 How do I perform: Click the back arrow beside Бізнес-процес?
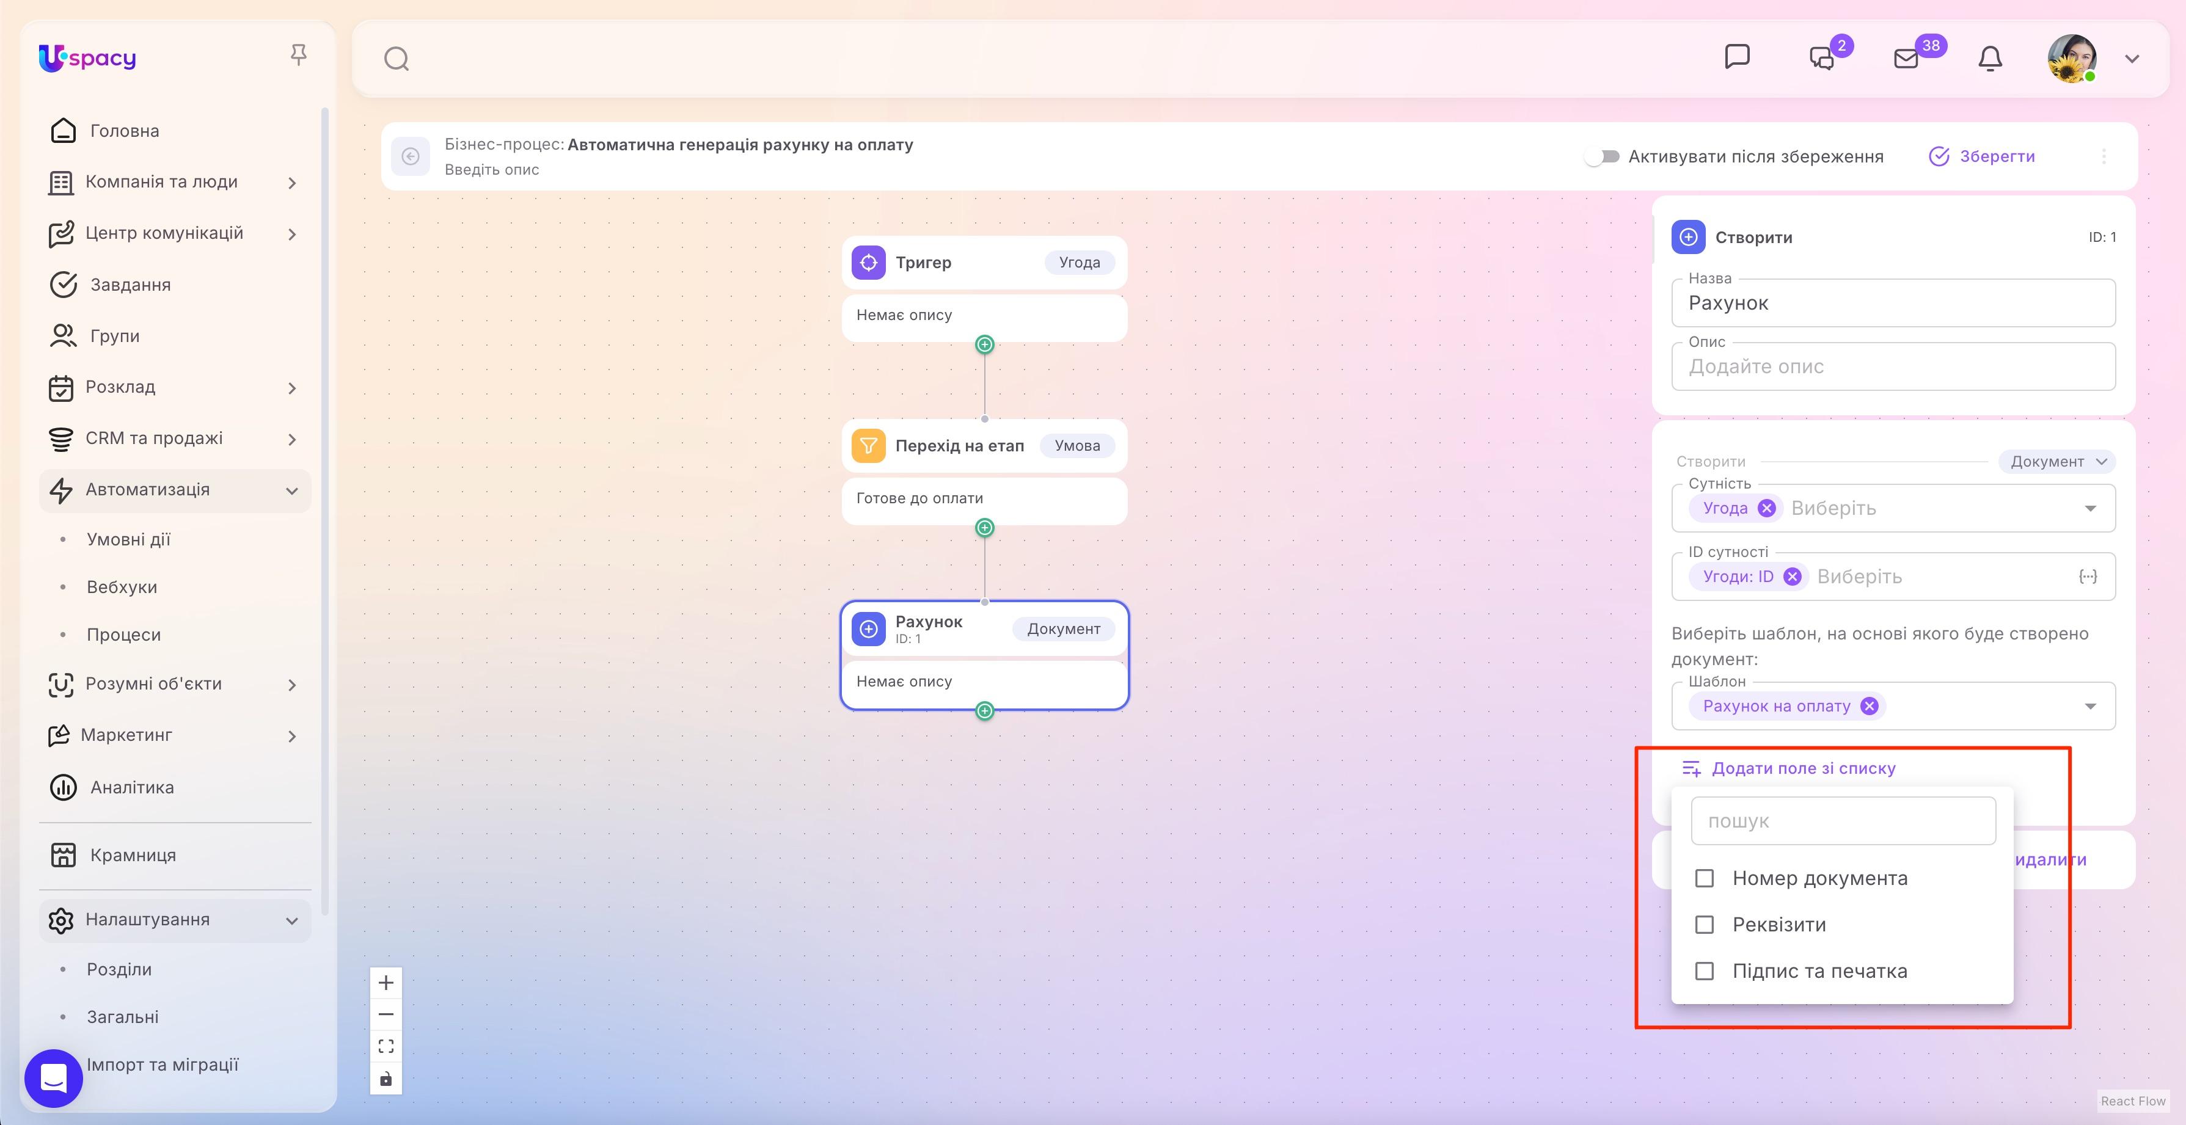tap(411, 156)
